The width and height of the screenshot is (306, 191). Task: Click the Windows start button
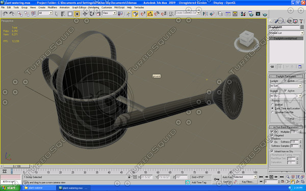click(10, 188)
